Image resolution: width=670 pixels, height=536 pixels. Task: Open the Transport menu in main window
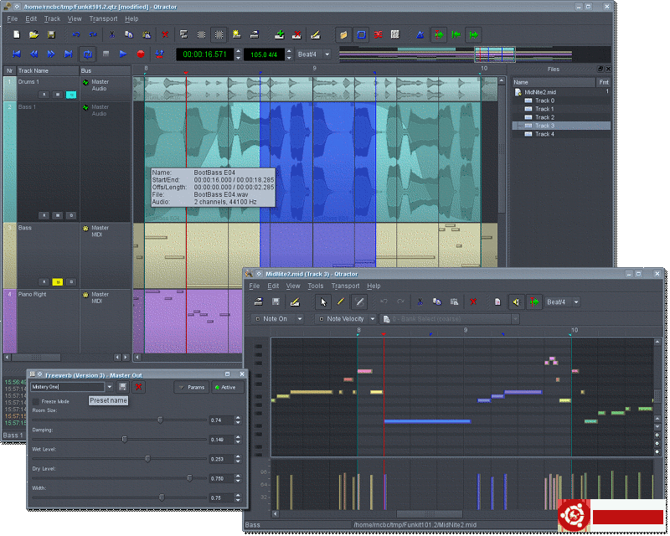point(103,18)
